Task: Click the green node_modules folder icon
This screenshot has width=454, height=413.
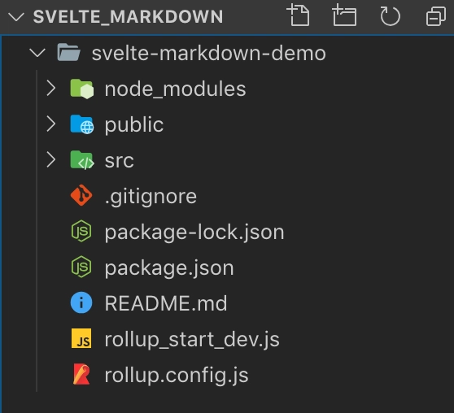Action: pos(81,89)
